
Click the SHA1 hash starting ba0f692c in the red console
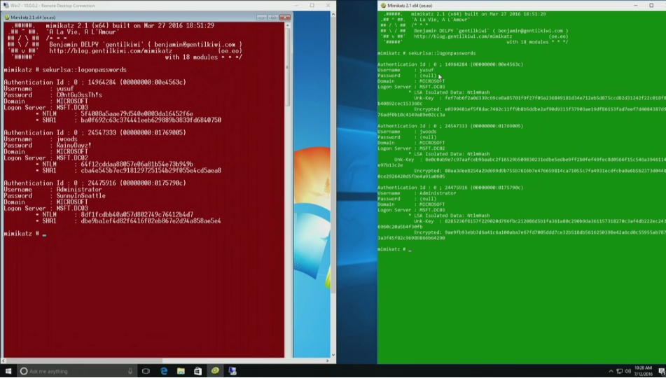click(151, 120)
